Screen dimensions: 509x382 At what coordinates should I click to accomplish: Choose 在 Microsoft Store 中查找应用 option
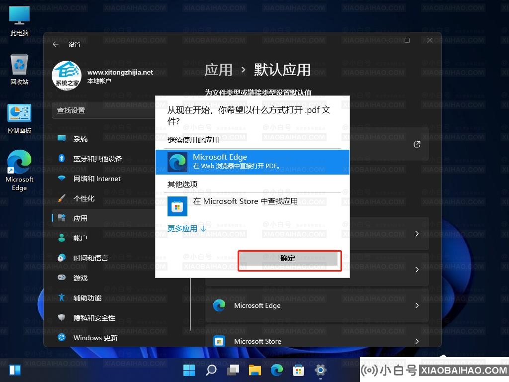252,206
